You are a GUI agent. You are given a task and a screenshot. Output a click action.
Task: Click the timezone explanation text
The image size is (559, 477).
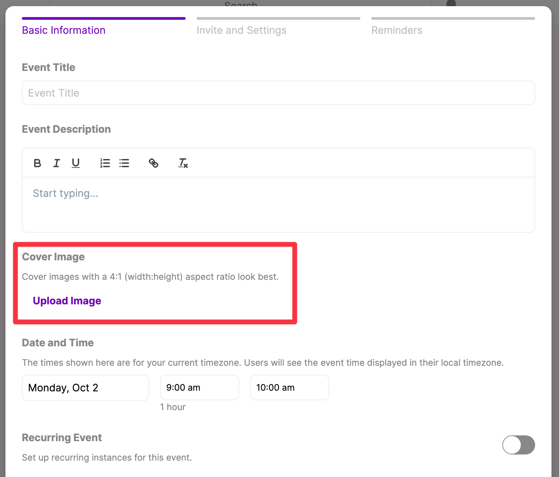coord(263,362)
